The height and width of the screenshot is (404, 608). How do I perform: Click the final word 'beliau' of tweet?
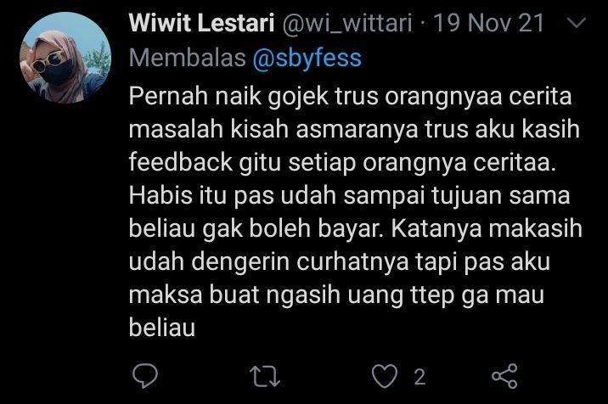(162, 328)
